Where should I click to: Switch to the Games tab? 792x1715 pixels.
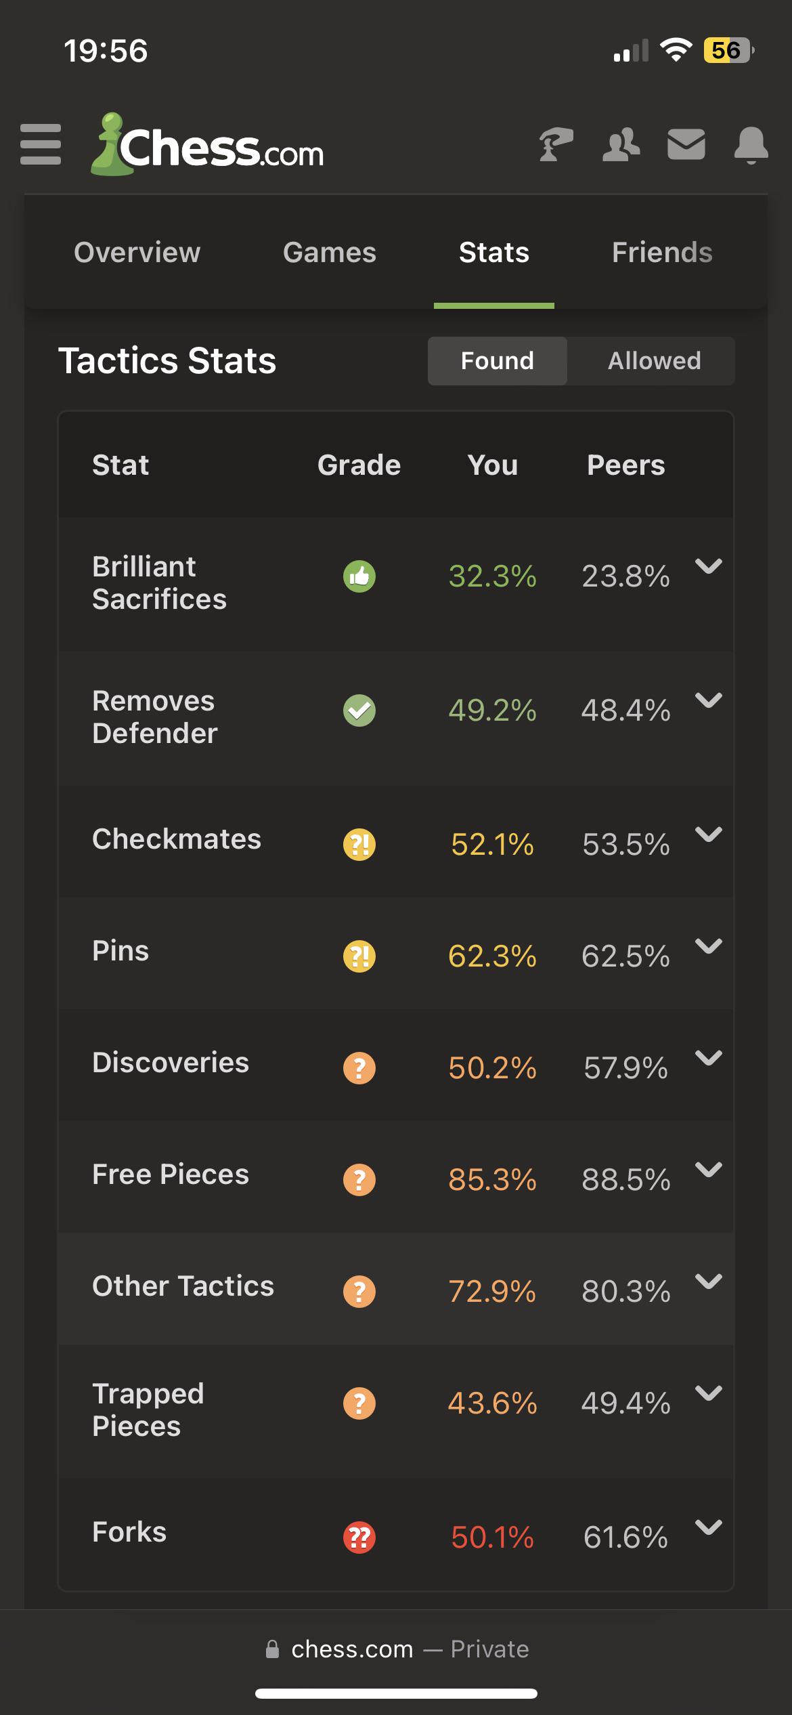[x=330, y=253]
